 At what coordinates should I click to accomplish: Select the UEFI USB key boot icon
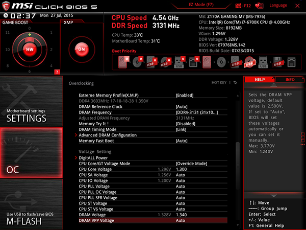tap(180, 62)
